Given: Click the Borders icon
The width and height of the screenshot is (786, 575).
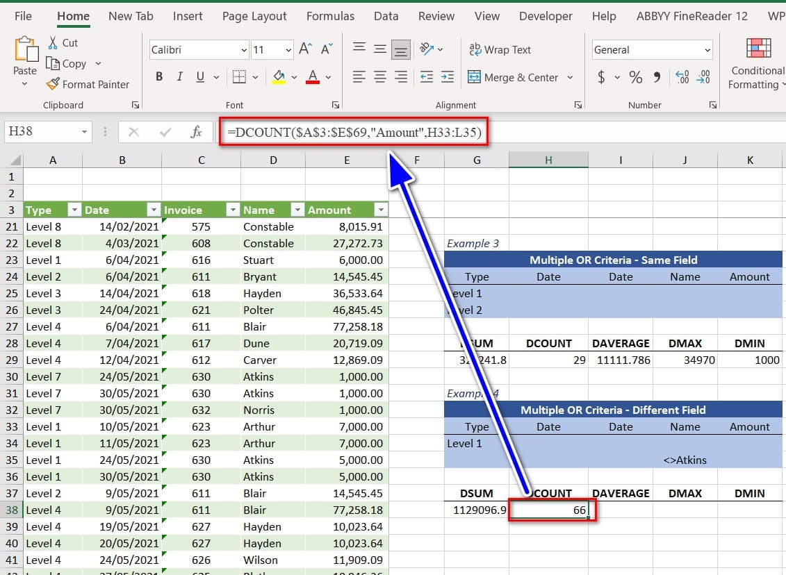Looking at the screenshot, I should [239, 77].
